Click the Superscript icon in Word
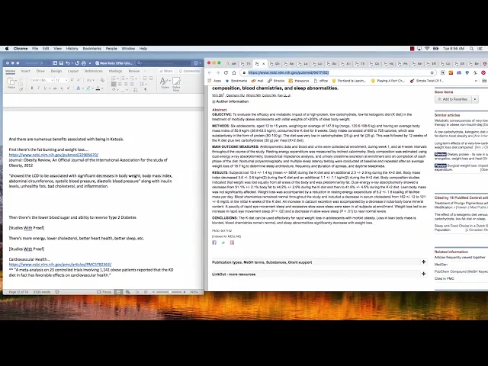The image size is (488, 366). click(69, 88)
